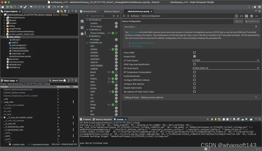
Task: Open Detailed Field Description link
Action: pos(143,43)
